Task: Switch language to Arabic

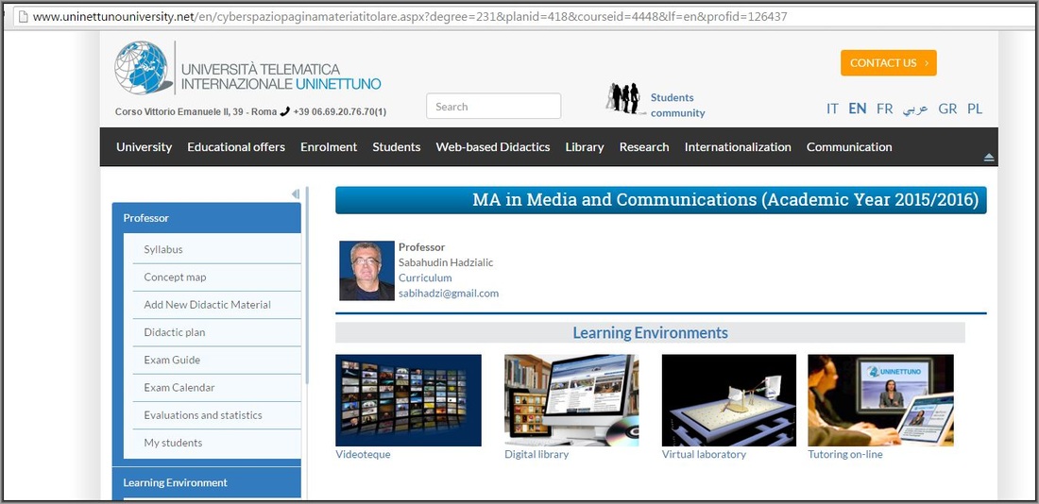Action: pos(915,109)
